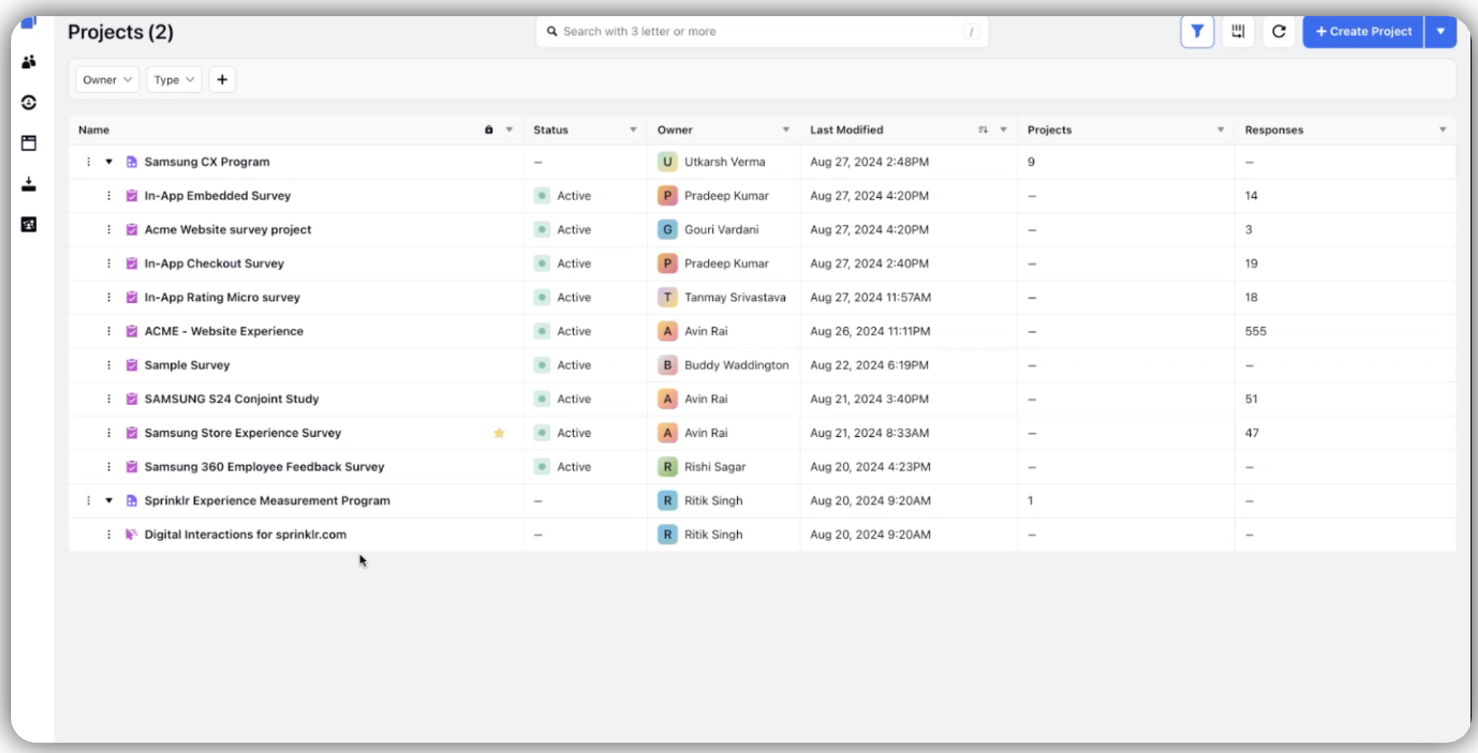Open the people icon in sidebar
The image size is (1478, 753).
(29, 62)
